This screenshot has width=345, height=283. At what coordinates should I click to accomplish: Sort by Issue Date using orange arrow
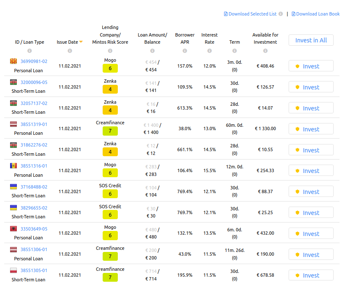(x=81, y=42)
